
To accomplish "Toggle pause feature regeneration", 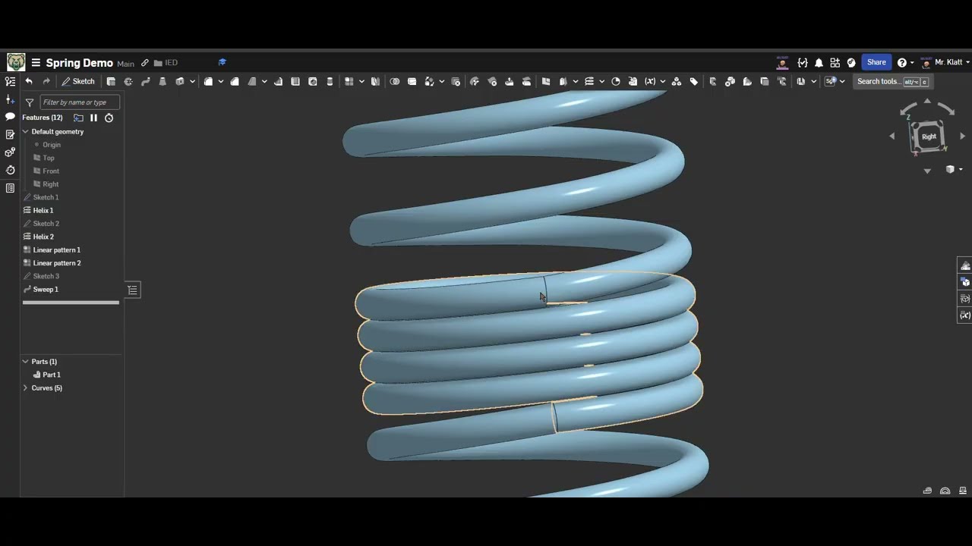I will pyautogui.click(x=93, y=118).
